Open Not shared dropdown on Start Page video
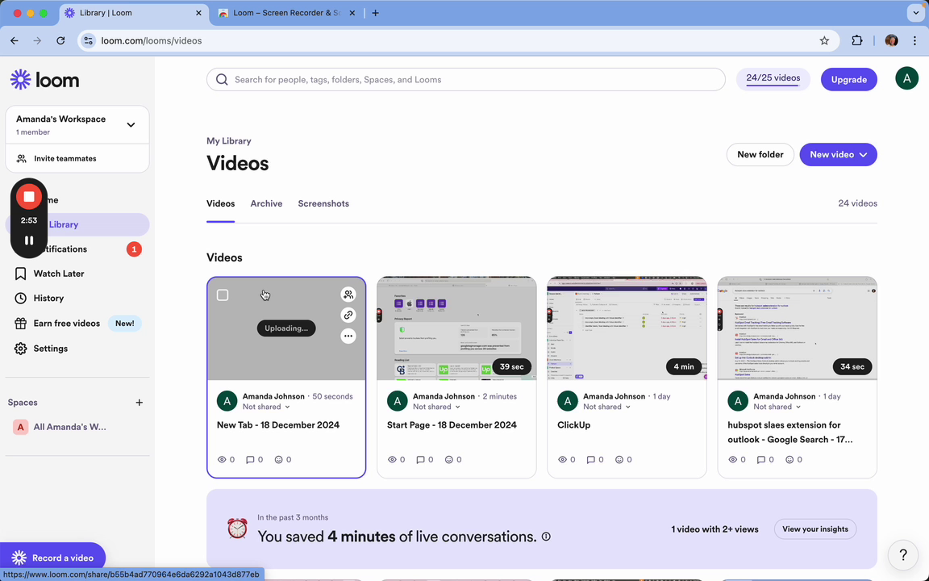Screen dimensions: 929x581 click(x=436, y=407)
